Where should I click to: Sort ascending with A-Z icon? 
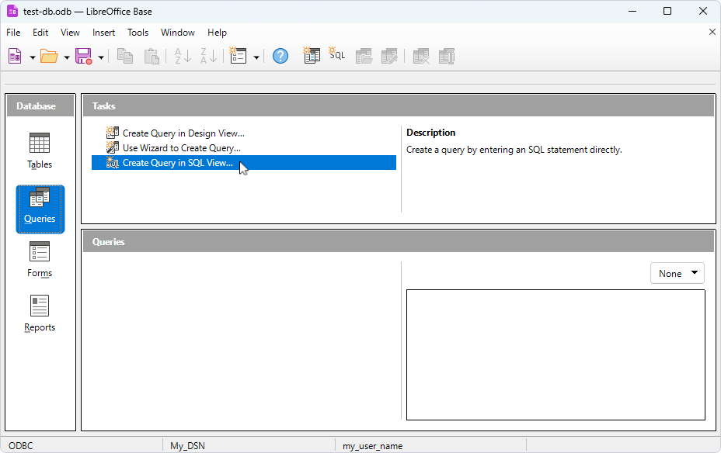pos(183,57)
